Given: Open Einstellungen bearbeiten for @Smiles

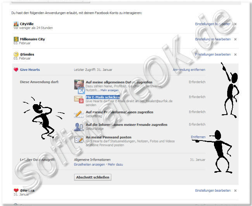Looking at the screenshot, I should click(213, 55).
